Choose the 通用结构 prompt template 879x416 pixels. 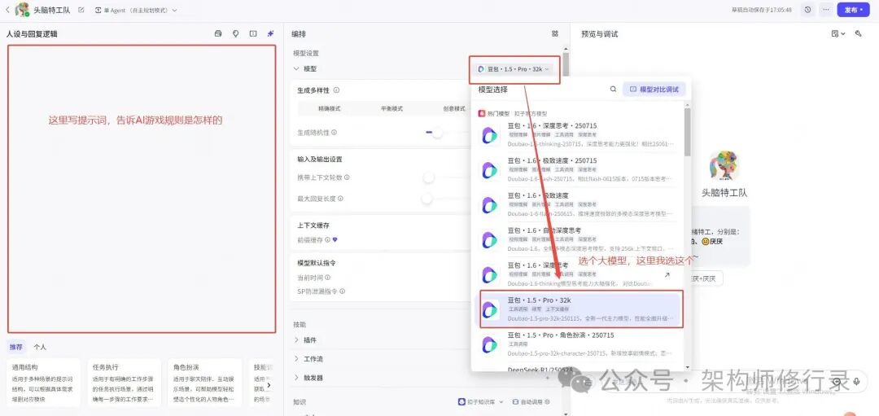[x=44, y=383]
